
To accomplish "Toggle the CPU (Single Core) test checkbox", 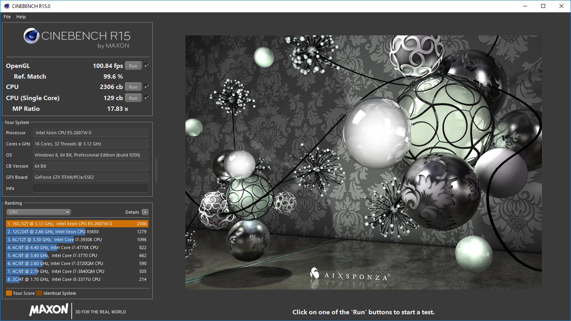I will click(x=146, y=98).
